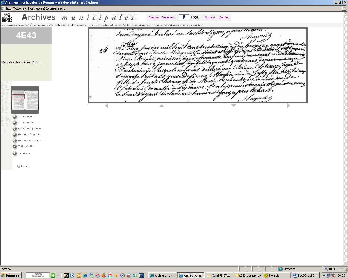Rotate image left with Rotation à gauche
Viewport: 348px width, 279px height.
point(15,129)
